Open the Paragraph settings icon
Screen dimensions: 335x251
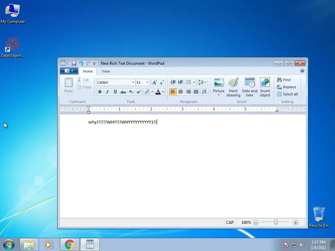(204, 92)
